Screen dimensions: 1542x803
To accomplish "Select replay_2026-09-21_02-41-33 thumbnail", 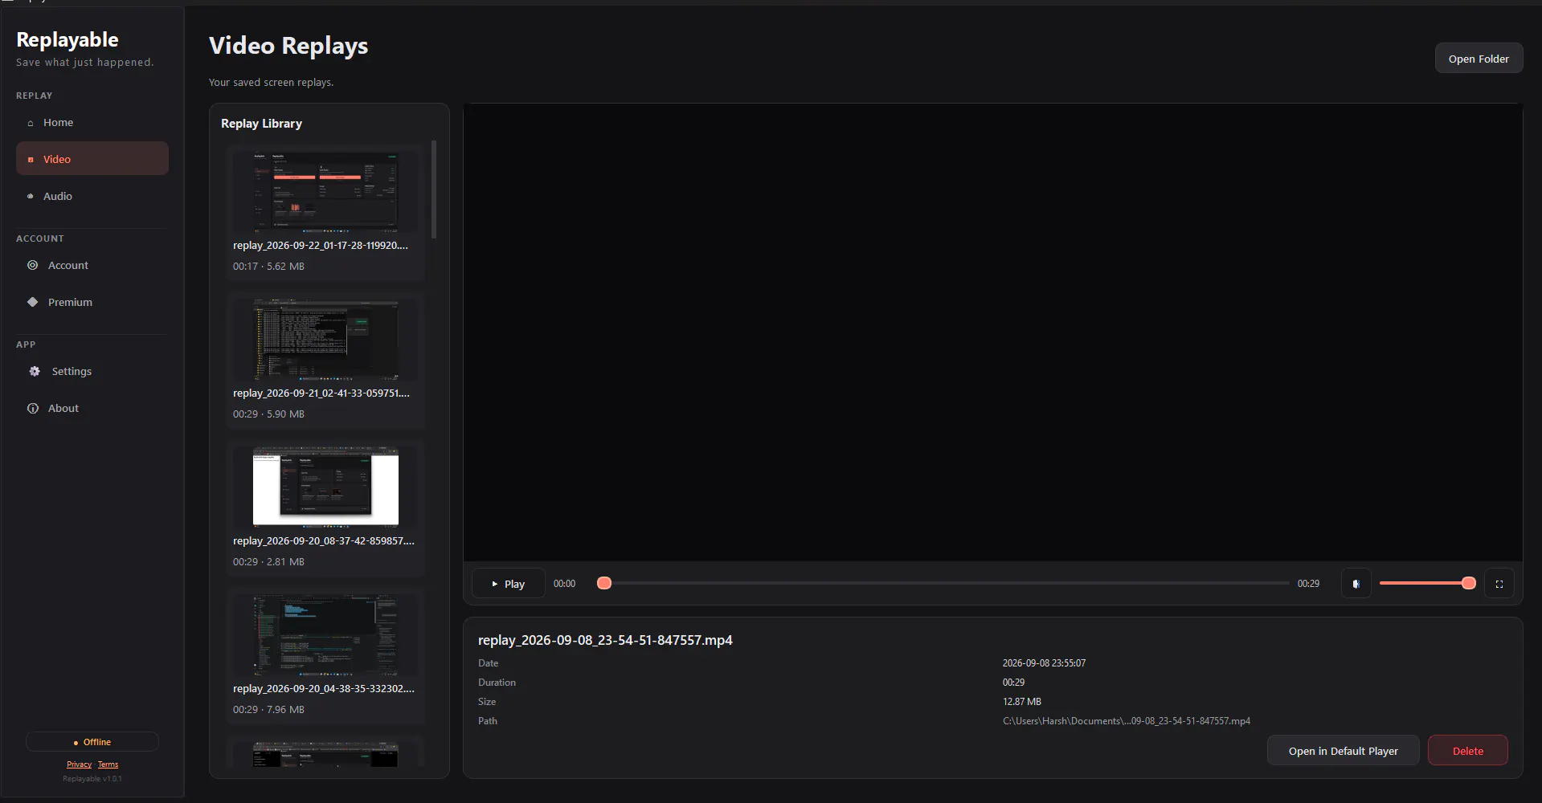I will tap(325, 340).
